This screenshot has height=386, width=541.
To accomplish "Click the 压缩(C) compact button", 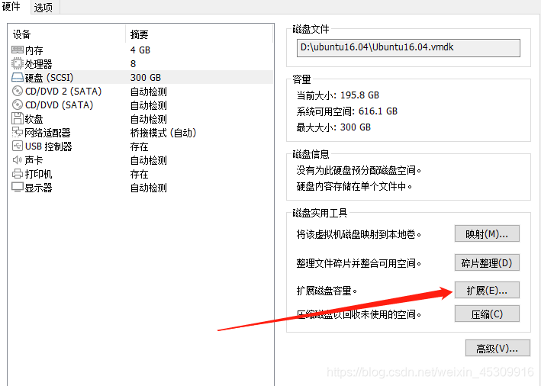I will [x=487, y=314].
